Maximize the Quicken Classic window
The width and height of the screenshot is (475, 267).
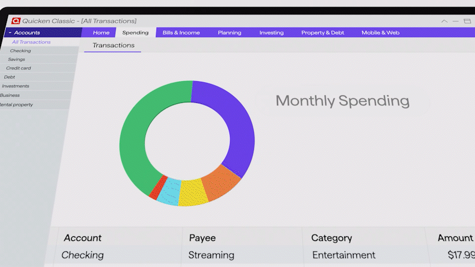click(x=467, y=21)
